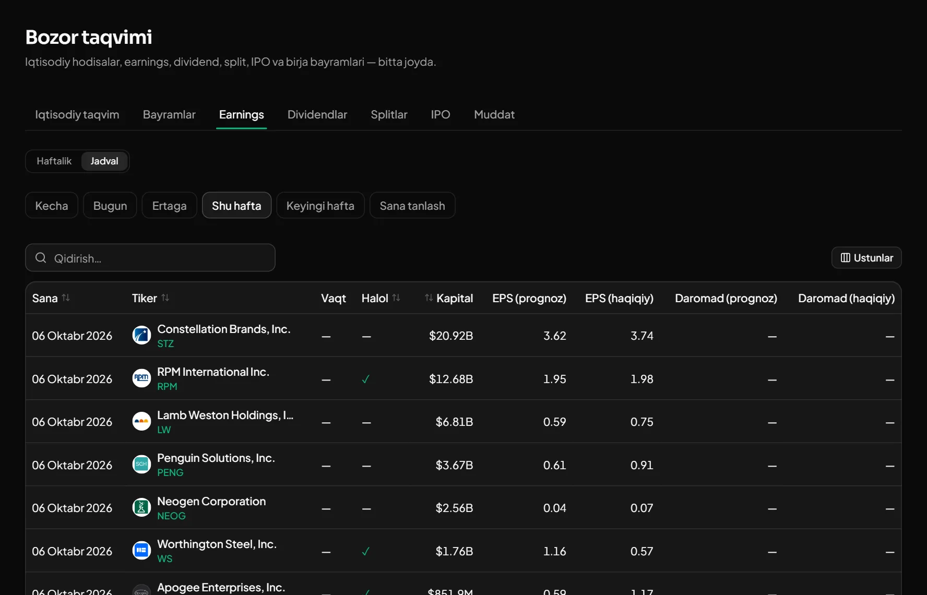This screenshot has width=927, height=595.
Task: Filter by Bugun
Action: point(110,206)
